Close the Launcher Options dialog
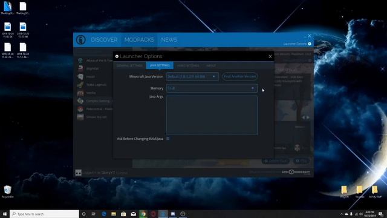Viewport: 387px width, 218px height. click(270, 56)
